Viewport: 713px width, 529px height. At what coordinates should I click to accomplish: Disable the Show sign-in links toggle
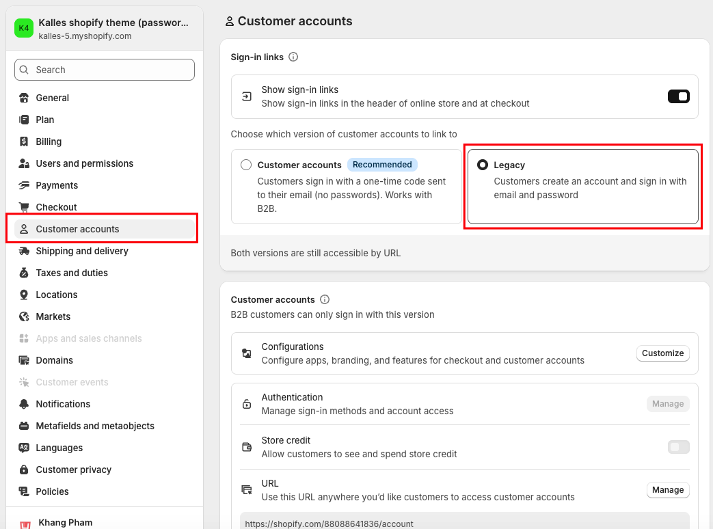click(x=678, y=96)
